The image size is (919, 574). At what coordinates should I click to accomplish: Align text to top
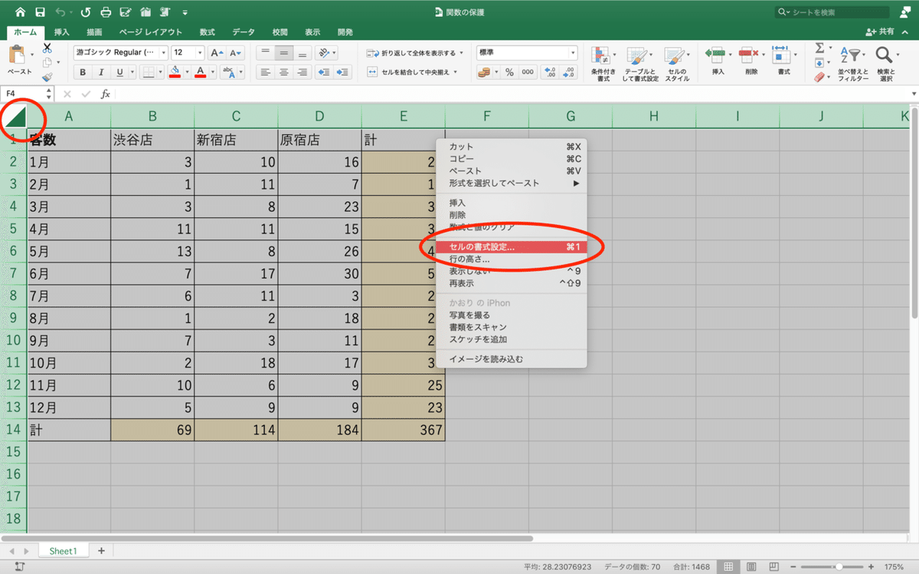click(265, 53)
